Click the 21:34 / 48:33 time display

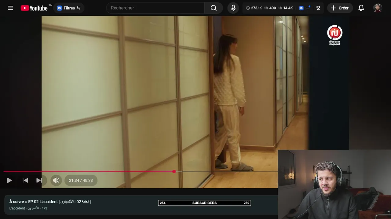[81, 180]
